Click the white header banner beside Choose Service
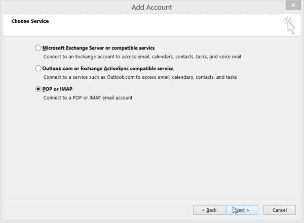 tap(155, 25)
